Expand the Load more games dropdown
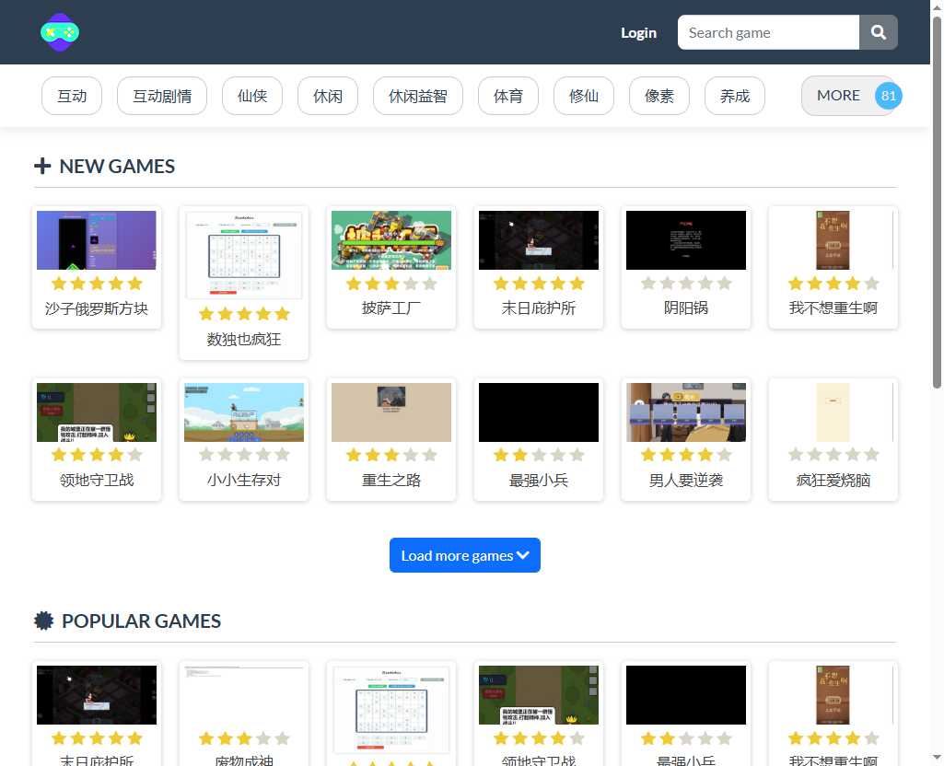944x766 pixels. click(x=465, y=555)
